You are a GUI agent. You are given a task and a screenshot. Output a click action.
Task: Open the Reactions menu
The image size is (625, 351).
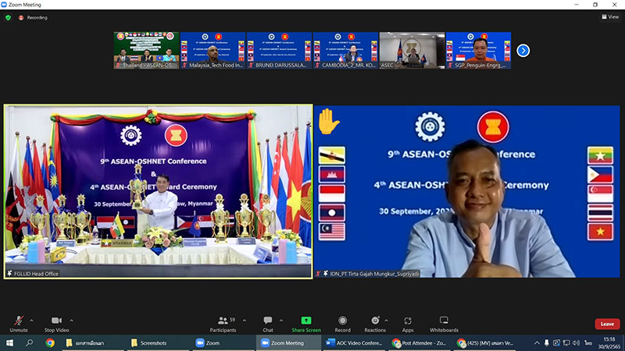pos(375,323)
